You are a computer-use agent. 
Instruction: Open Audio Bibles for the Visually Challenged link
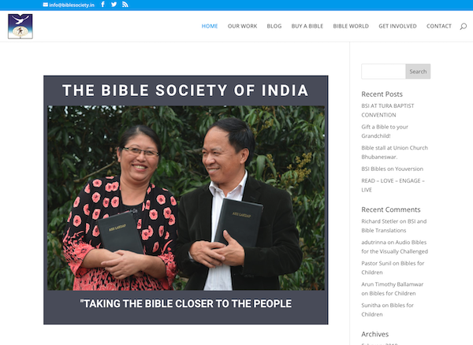[395, 247]
